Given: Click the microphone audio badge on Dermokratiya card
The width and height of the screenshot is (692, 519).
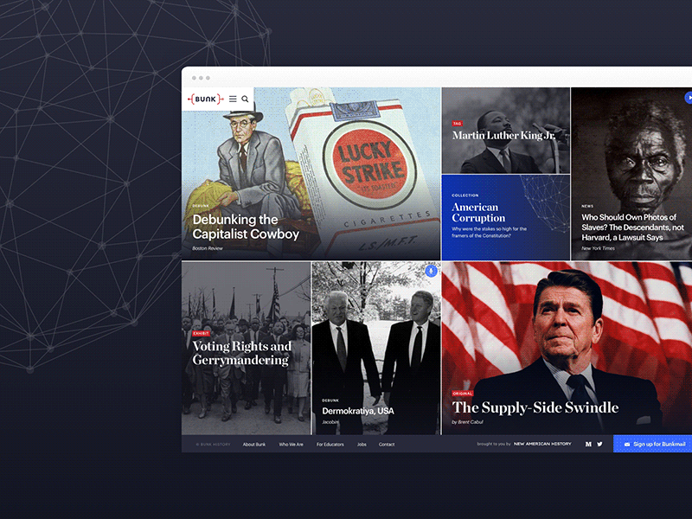Looking at the screenshot, I should pyautogui.click(x=431, y=271).
